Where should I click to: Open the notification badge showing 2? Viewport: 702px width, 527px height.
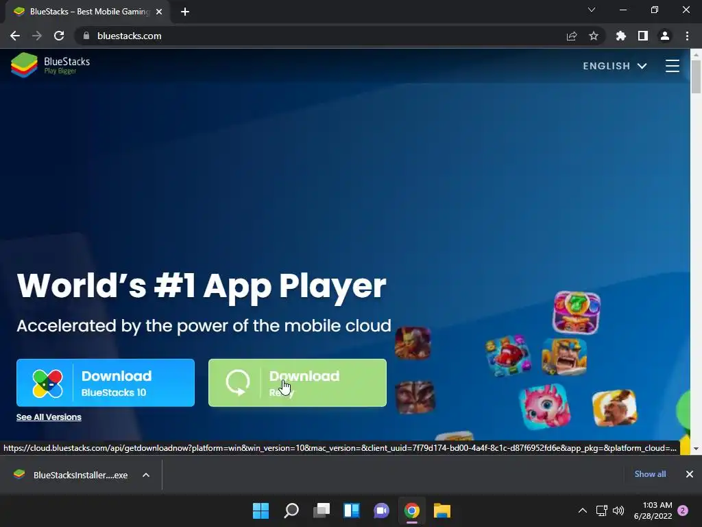pos(683,511)
